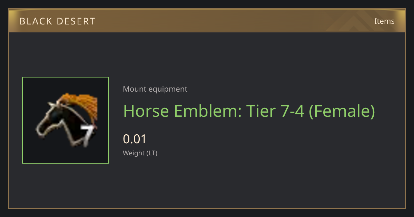The width and height of the screenshot is (414, 217).
Task: Select the '(Female)' part of the title
Action: pos(342,111)
